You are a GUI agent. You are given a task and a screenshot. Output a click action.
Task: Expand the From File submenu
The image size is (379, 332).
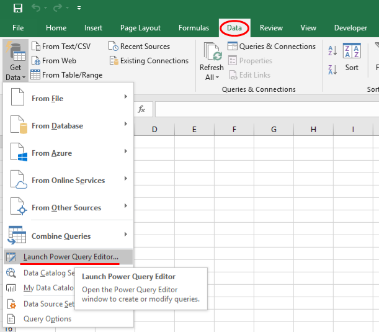click(68, 98)
